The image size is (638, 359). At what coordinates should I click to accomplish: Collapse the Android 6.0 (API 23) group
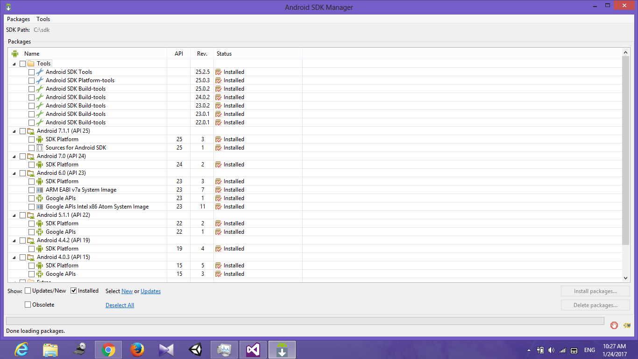(x=14, y=173)
